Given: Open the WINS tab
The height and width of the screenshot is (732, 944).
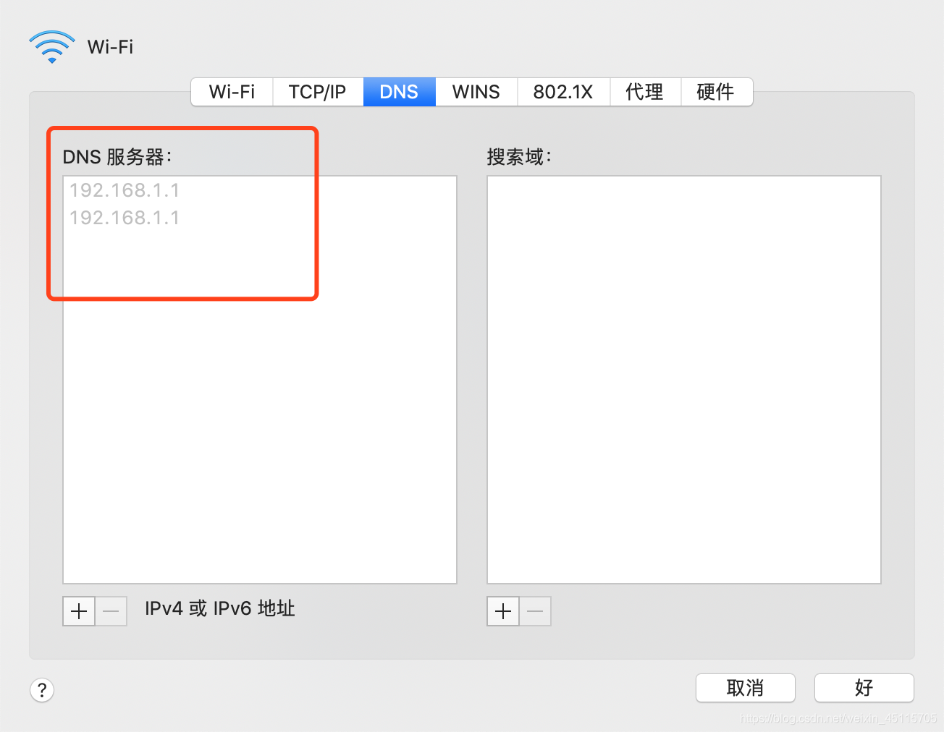Looking at the screenshot, I should pos(476,92).
